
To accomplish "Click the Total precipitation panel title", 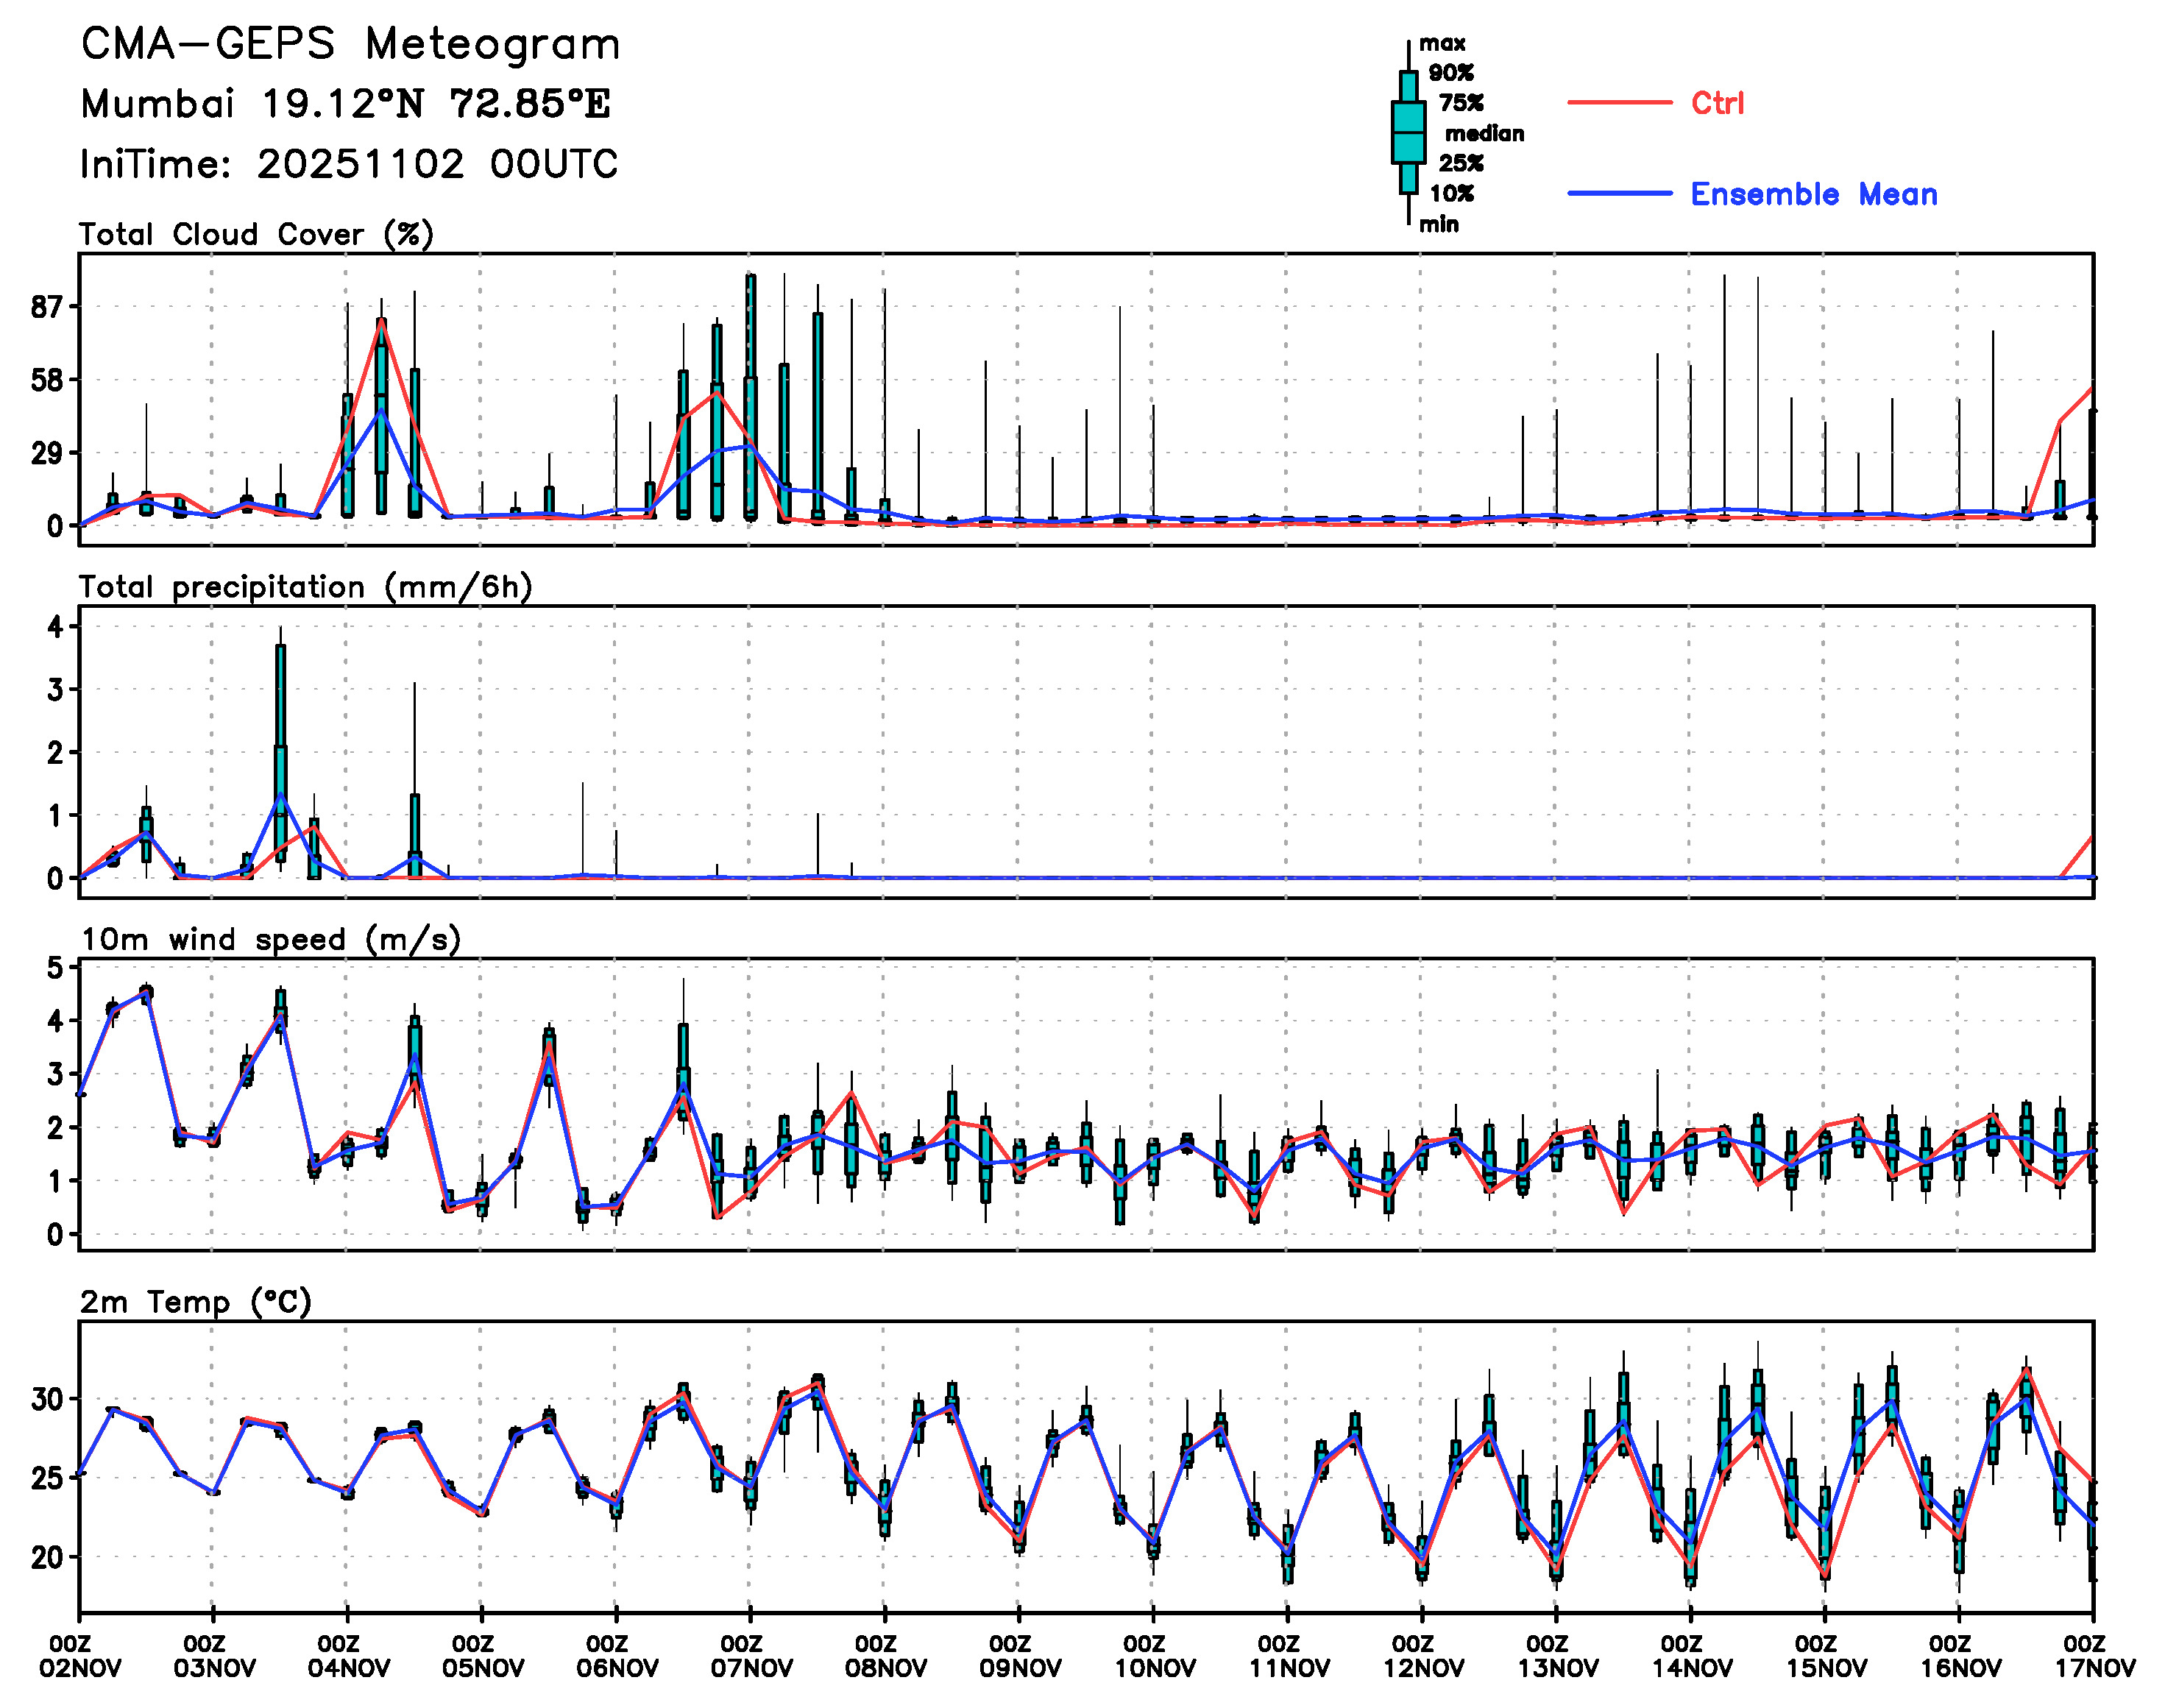I will pyautogui.click(x=305, y=586).
